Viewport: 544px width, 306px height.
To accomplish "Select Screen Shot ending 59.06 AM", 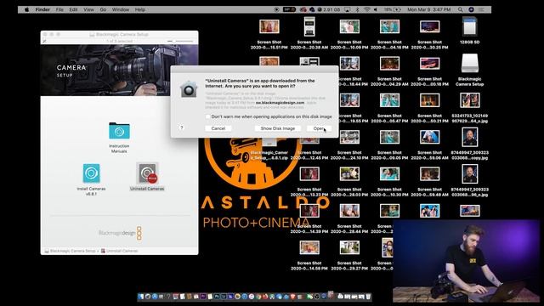I will [429, 138].
